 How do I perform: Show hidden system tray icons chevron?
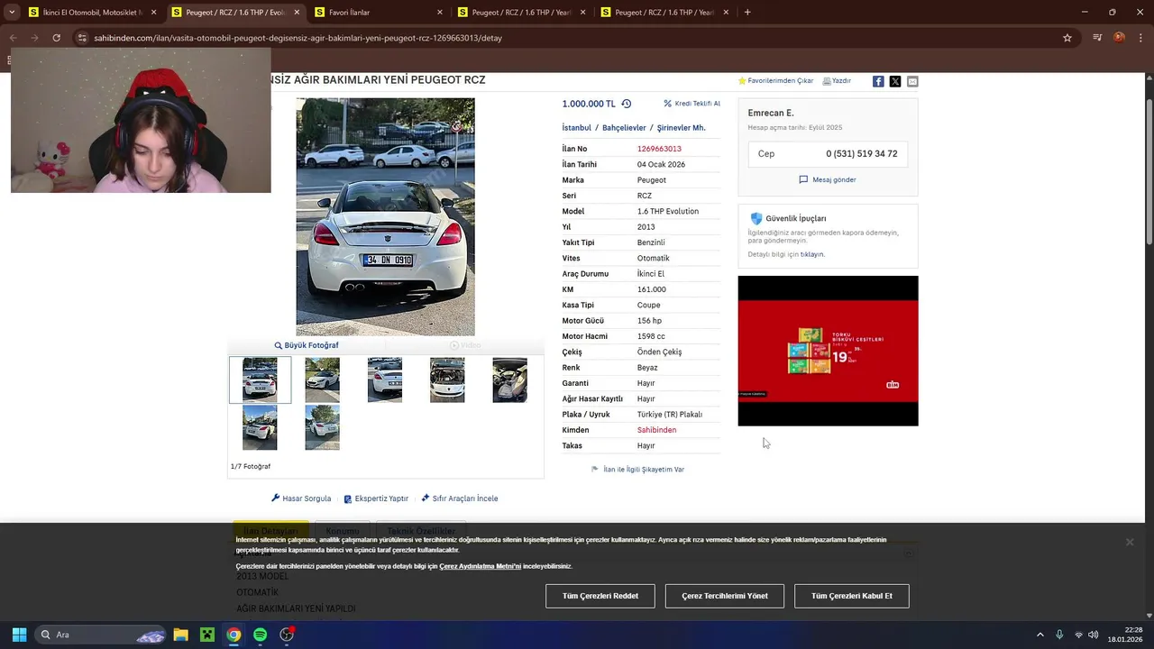[x=1040, y=635]
